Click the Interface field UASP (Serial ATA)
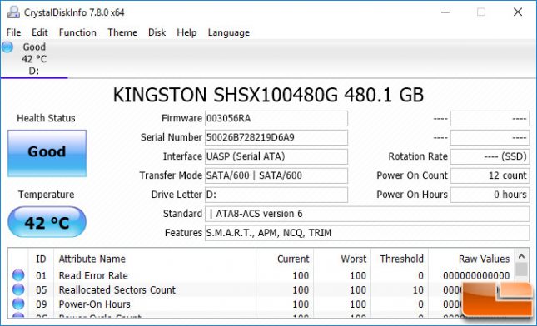Viewport: 537px width, 326px height. (276, 156)
